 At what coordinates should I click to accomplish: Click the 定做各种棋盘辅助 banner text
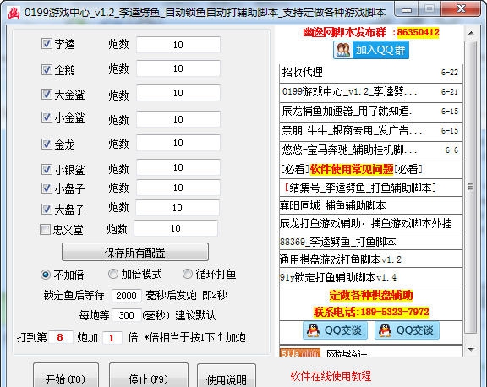click(371, 295)
